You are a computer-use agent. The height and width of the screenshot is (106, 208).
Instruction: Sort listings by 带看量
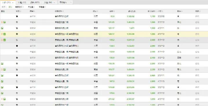pos(42,7)
